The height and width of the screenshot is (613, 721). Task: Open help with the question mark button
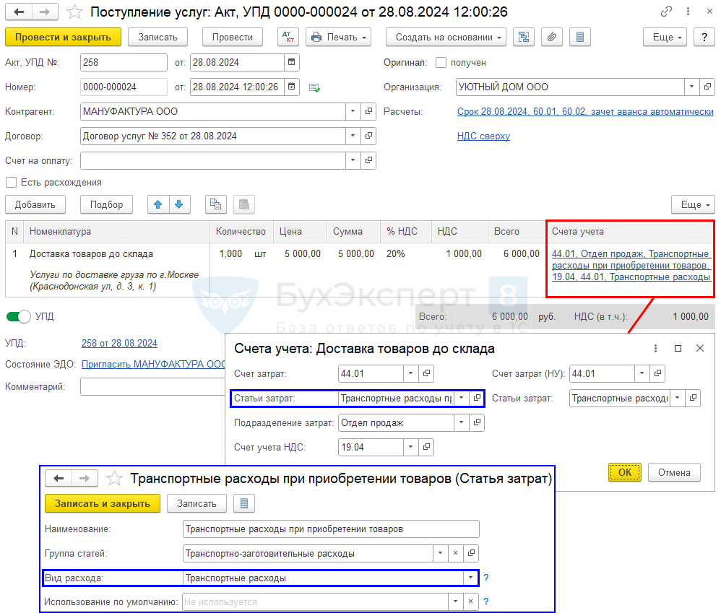coord(704,38)
